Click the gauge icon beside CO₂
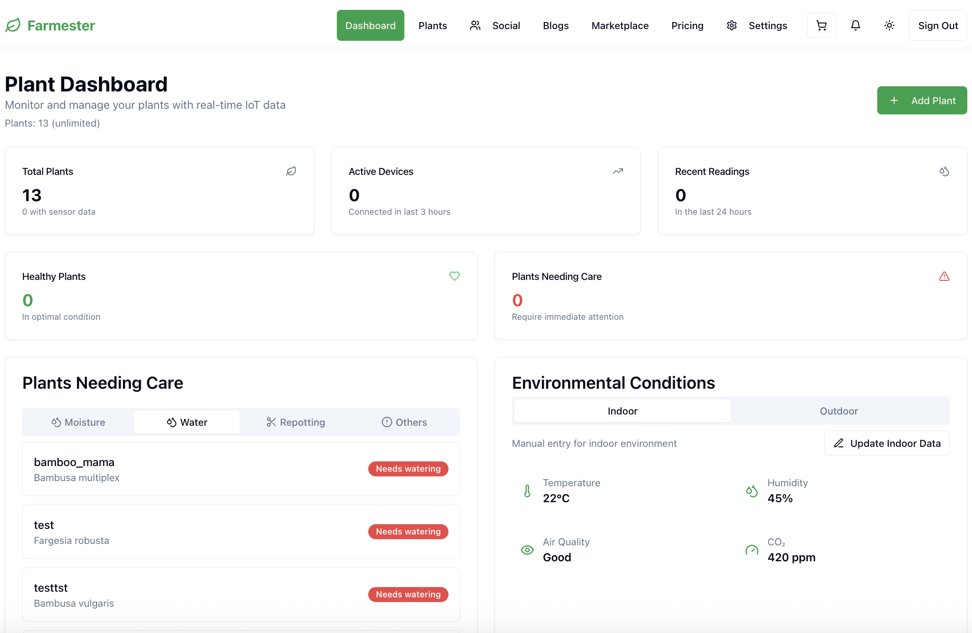972x633 pixels. point(752,550)
